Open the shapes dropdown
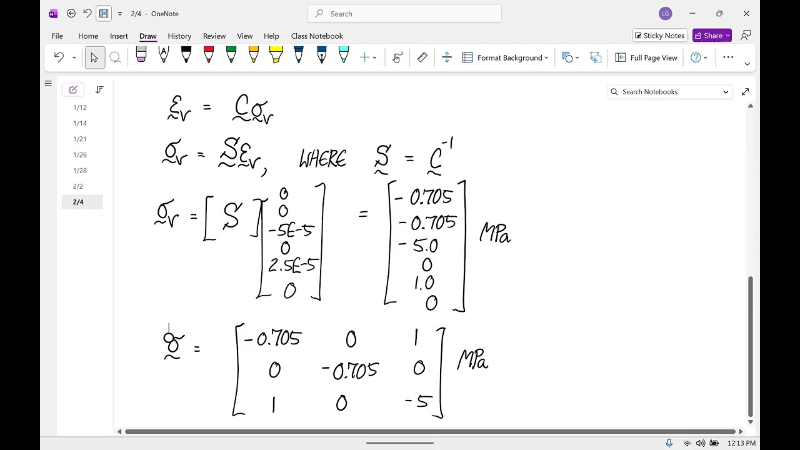This screenshot has height=450, width=800. coord(571,57)
